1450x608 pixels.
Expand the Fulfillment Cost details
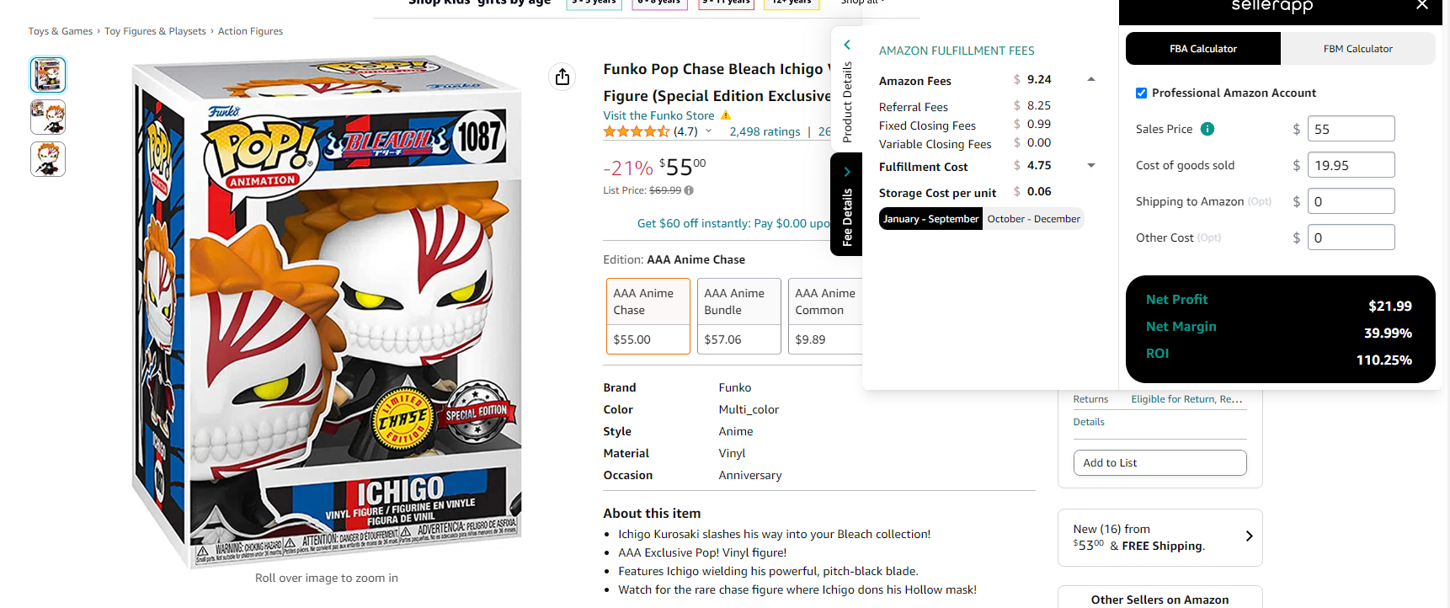(x=1091, y=166)
